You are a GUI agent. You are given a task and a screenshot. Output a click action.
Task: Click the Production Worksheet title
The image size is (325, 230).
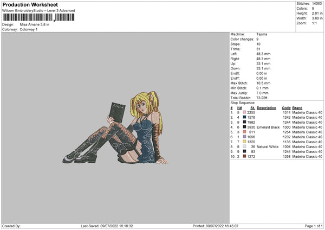pos(30,4)
